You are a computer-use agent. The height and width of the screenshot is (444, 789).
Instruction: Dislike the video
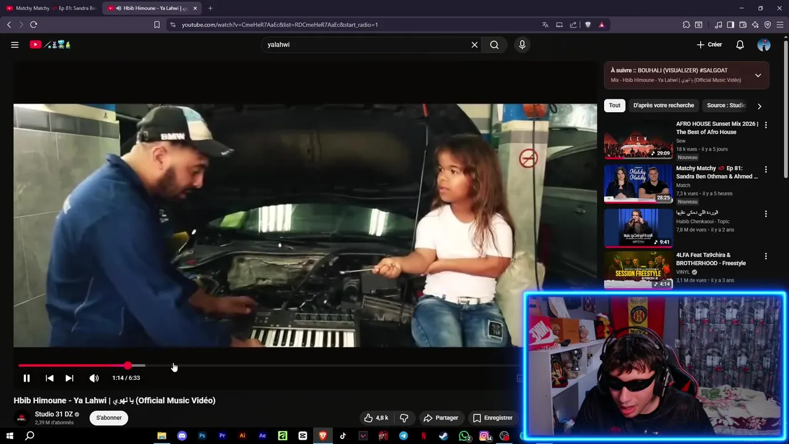(404, 417)
